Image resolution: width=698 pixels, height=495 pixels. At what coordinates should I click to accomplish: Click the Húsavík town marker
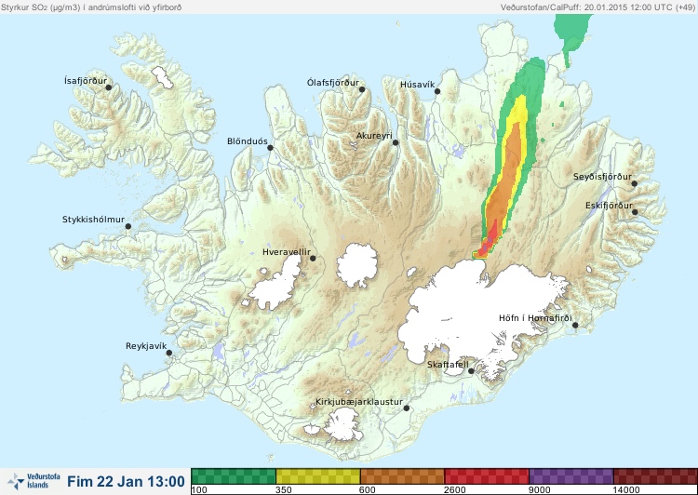point(437,91)
